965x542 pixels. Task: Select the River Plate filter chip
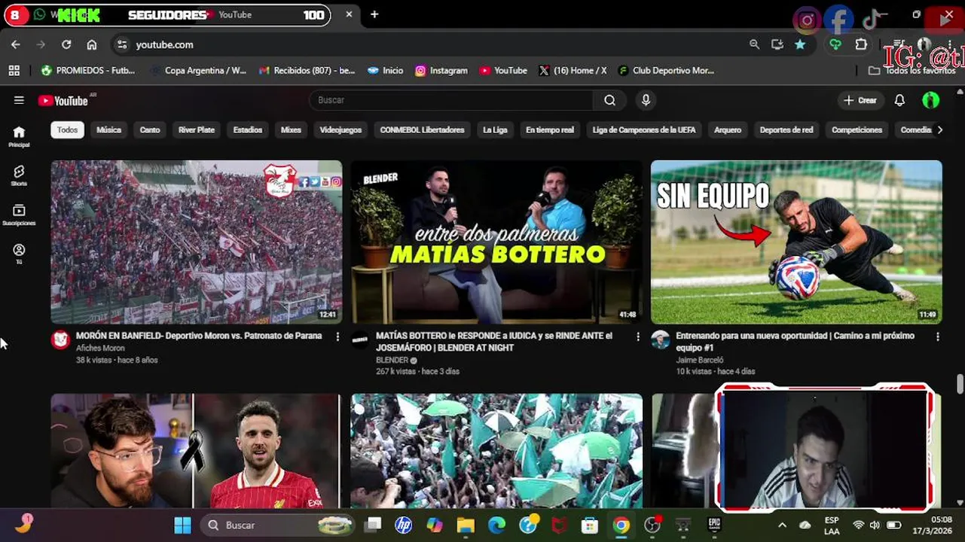click(x=197, y=129)
